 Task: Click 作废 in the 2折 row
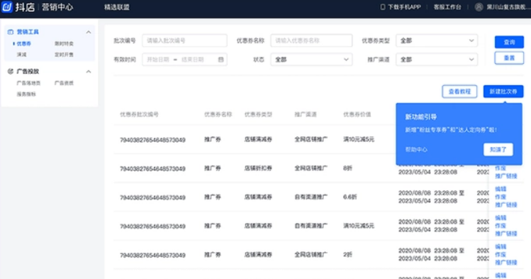tap(501, 255)
